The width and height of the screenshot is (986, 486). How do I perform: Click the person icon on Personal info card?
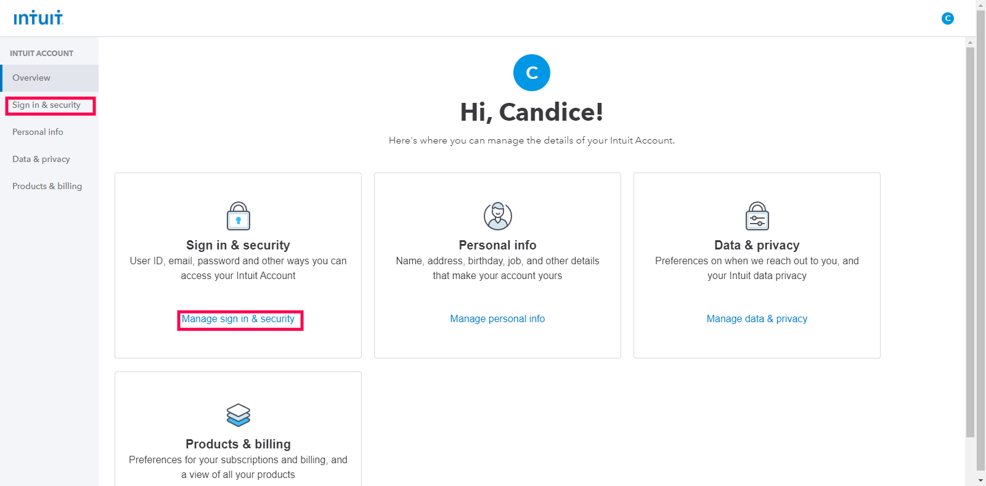coord(498,216)
